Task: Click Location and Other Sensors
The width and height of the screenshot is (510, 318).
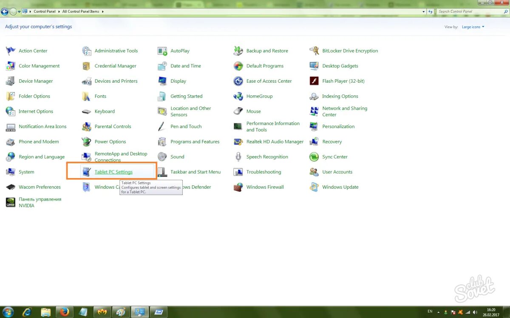Action: pos(191,112)
